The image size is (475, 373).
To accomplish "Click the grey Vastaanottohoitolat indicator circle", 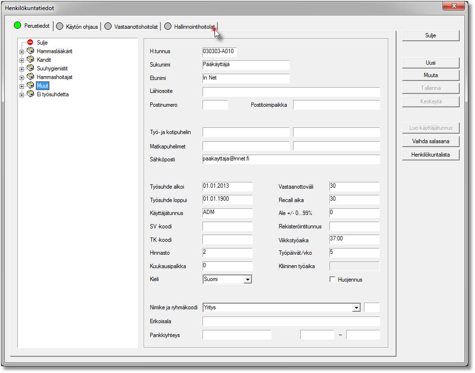I will coord(108,26).
